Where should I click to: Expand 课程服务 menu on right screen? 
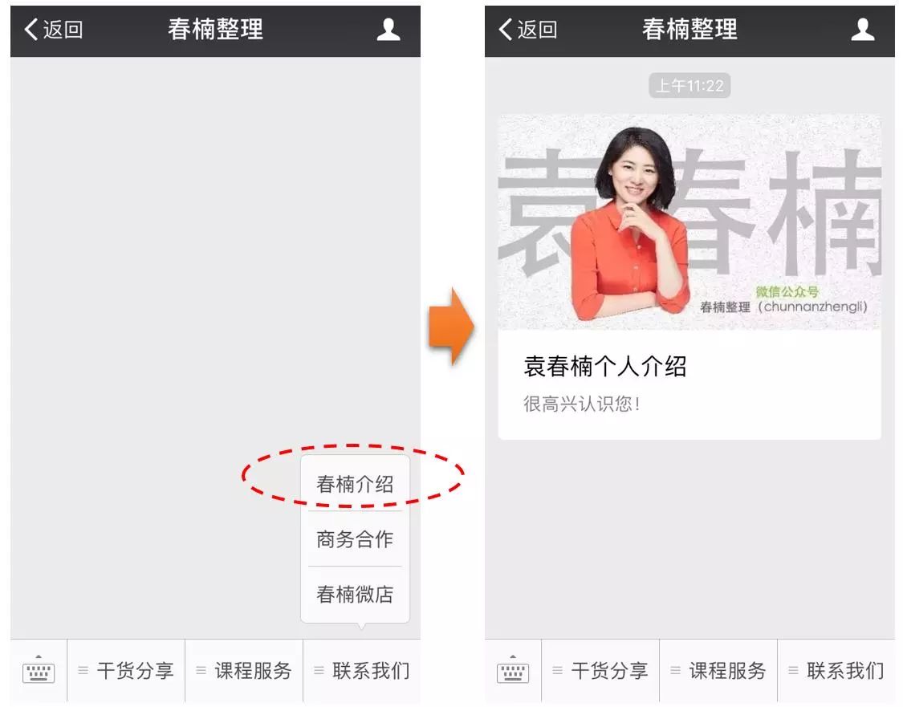tap(718, 671)
